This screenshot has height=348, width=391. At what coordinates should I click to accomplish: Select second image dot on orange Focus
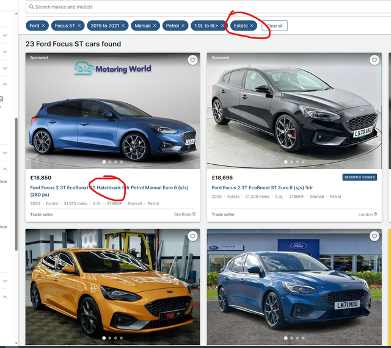110,338
